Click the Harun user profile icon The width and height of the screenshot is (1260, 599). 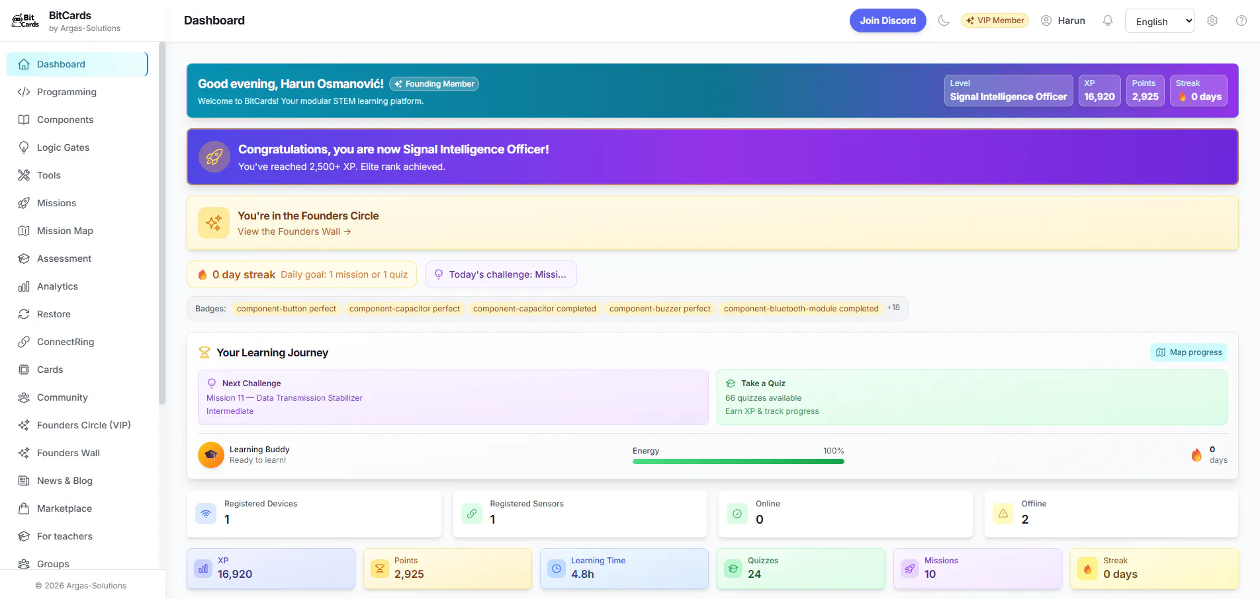coord(1046,20)
